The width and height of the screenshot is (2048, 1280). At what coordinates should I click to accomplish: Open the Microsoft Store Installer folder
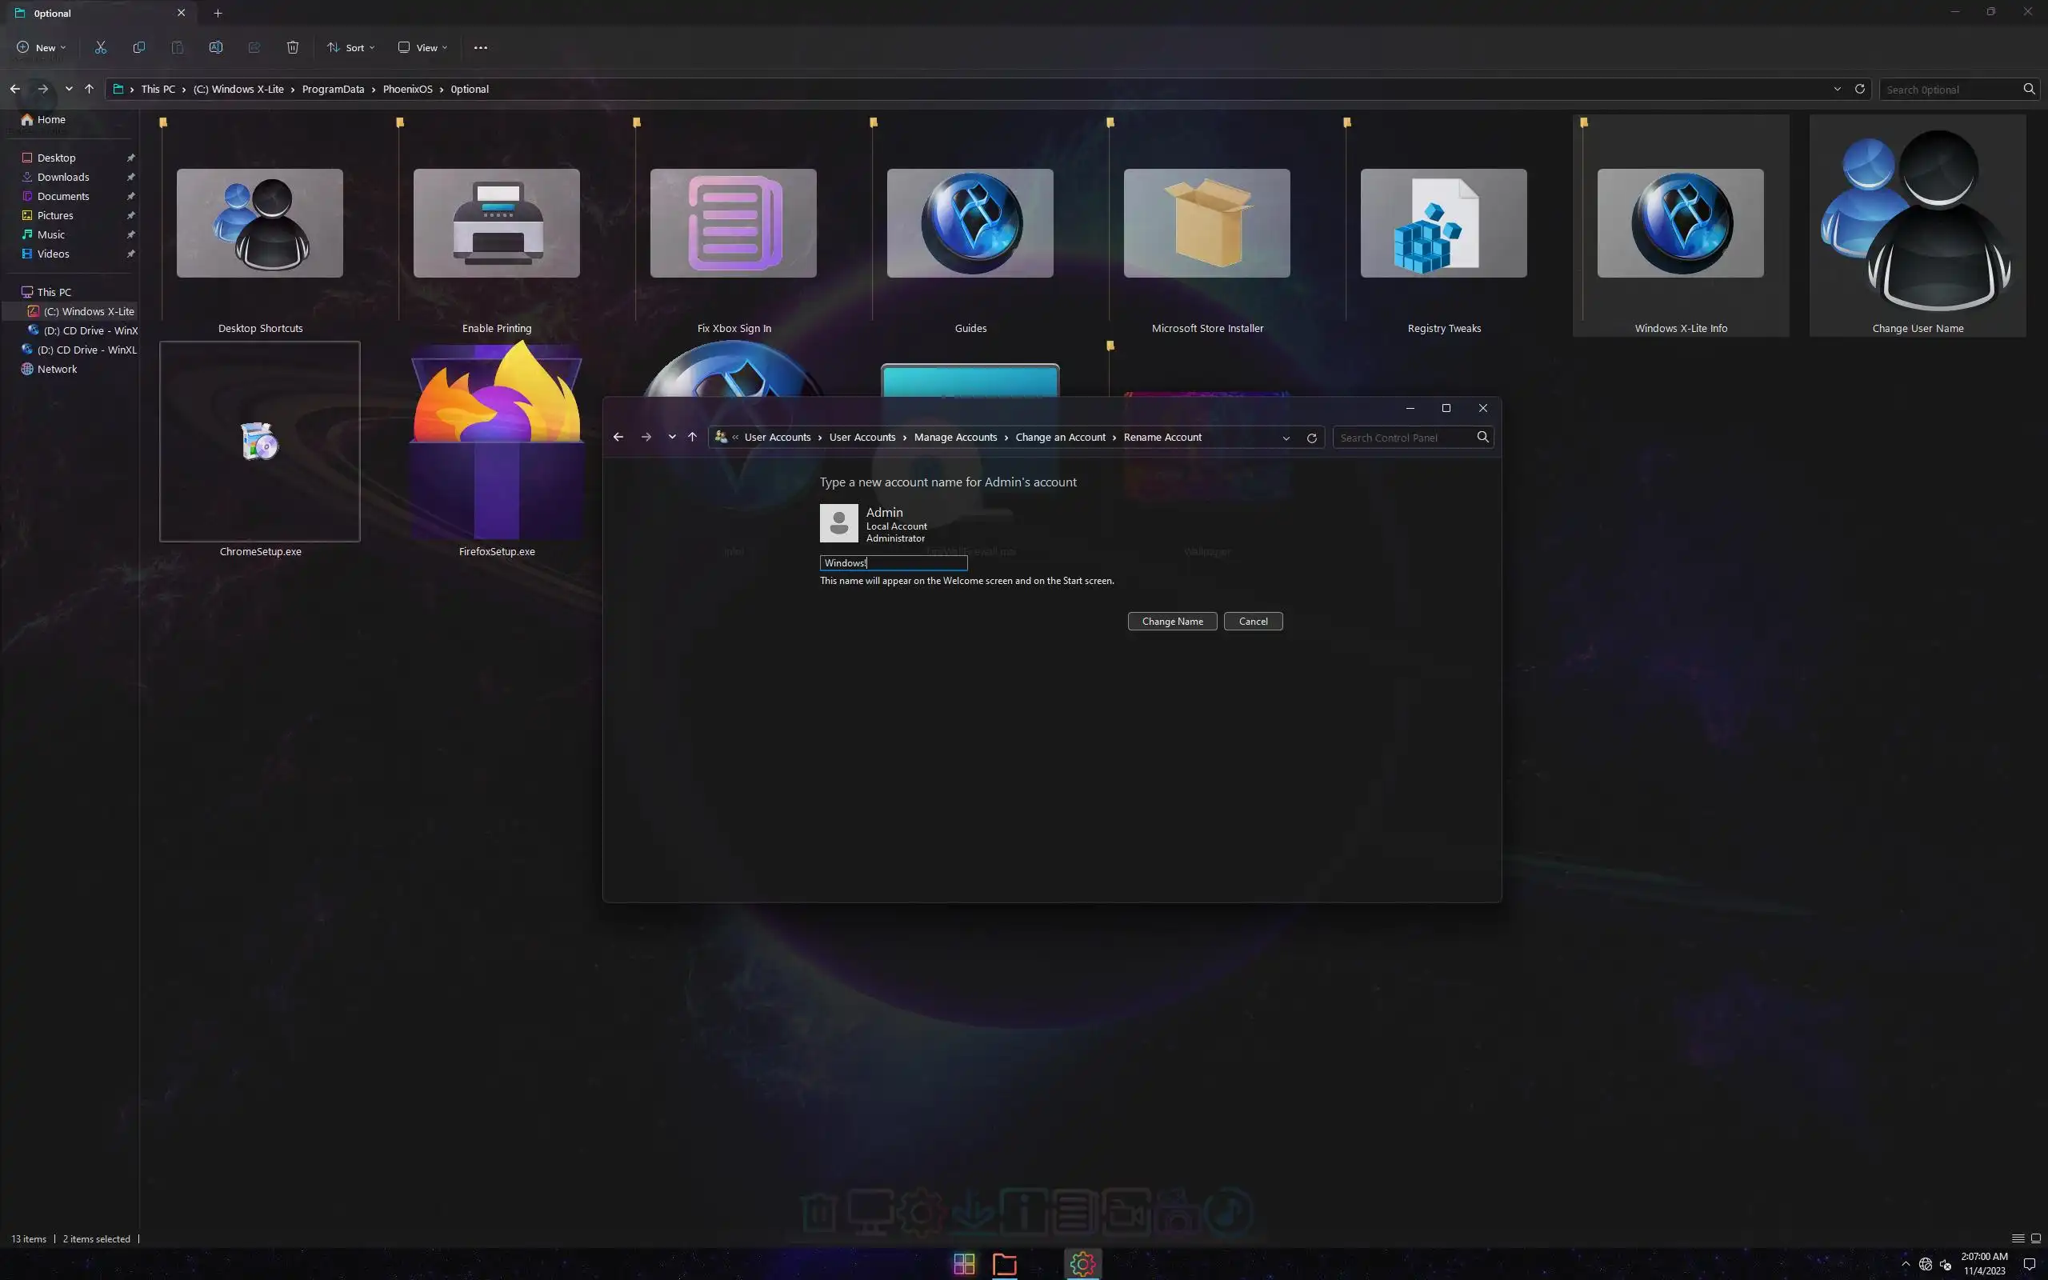click(x=1206, y=224)
